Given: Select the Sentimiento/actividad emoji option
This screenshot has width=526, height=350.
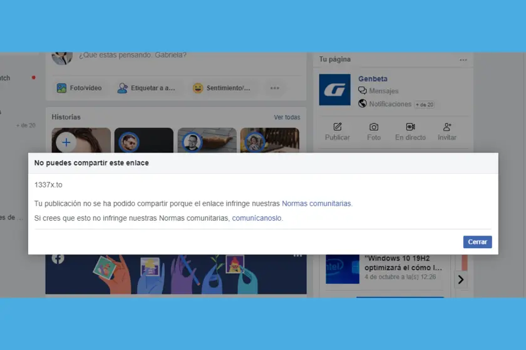Looking at the screenshot, I should (x=222, y=88).
